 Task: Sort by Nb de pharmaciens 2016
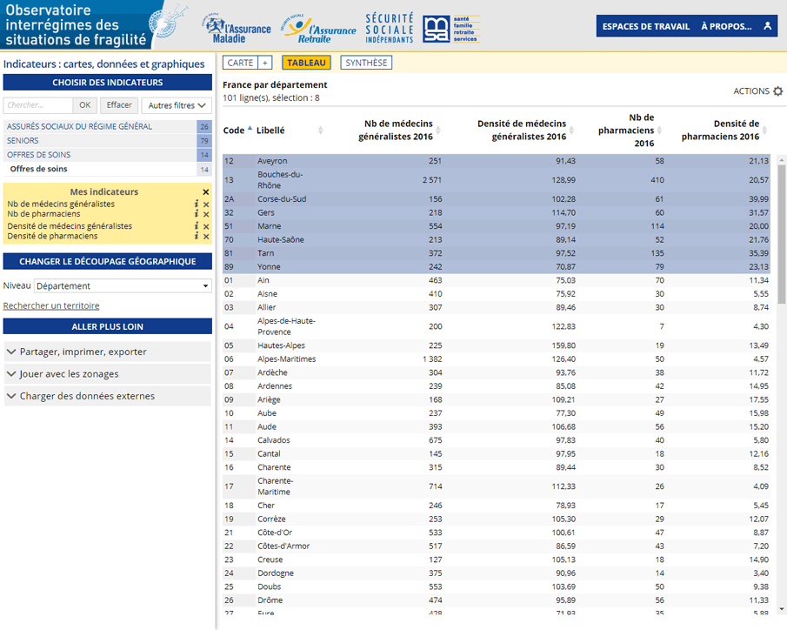(659, 131)
